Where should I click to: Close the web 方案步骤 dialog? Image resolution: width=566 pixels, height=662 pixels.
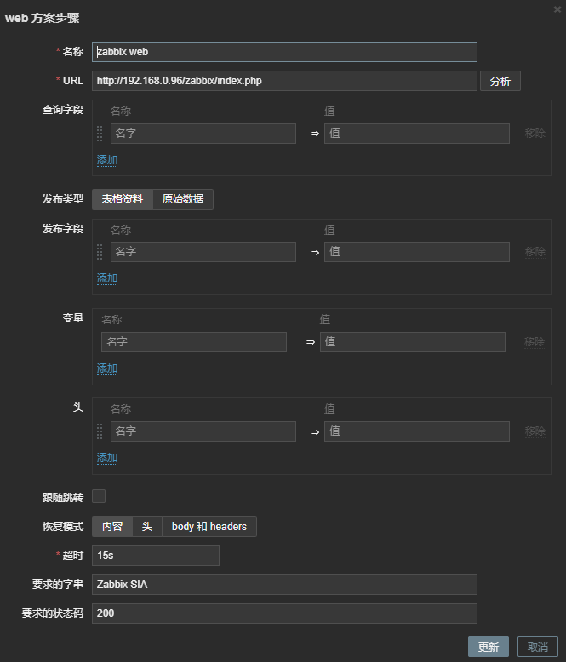557,8
